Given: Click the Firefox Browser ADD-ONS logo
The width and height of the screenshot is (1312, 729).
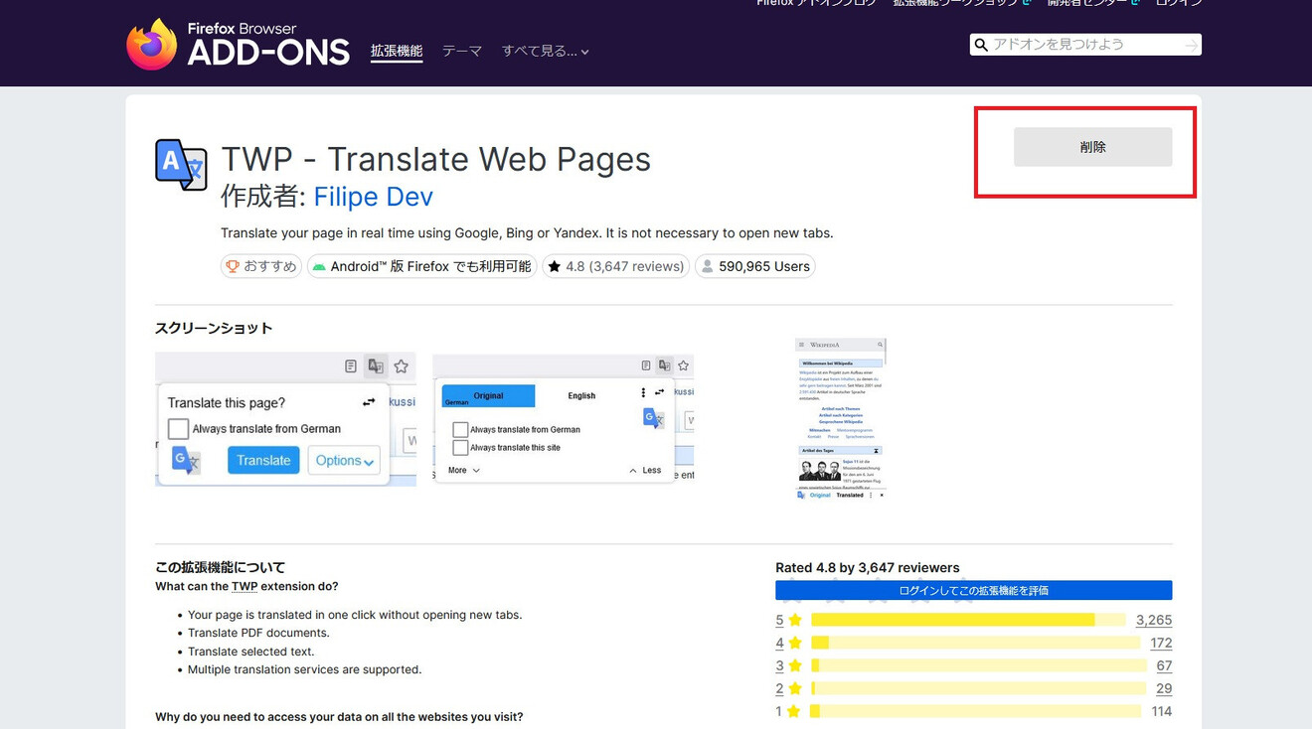Looking at the screenshot, I should 239,45.
